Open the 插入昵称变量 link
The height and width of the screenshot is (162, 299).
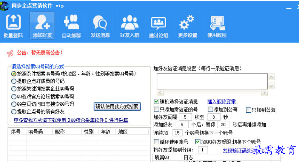tap(222, 101)
